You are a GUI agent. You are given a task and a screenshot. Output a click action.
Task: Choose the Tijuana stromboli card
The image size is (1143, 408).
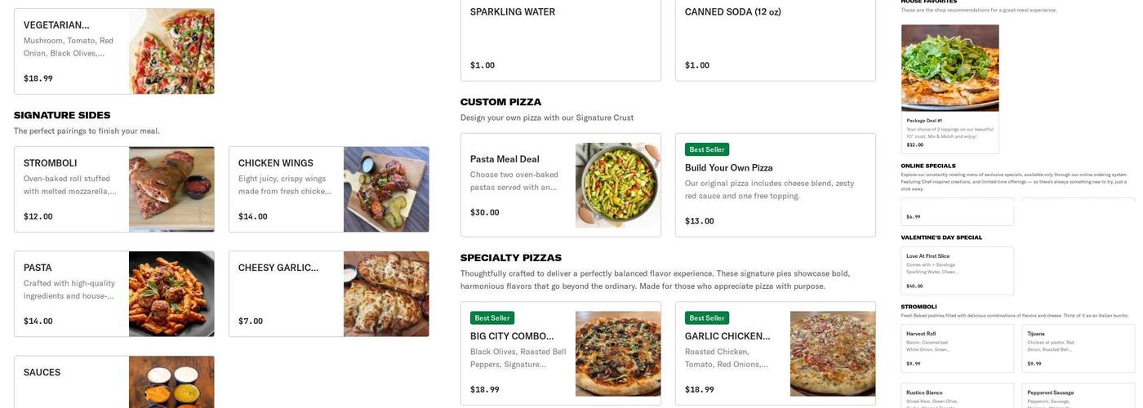[x=1078, y=348]
